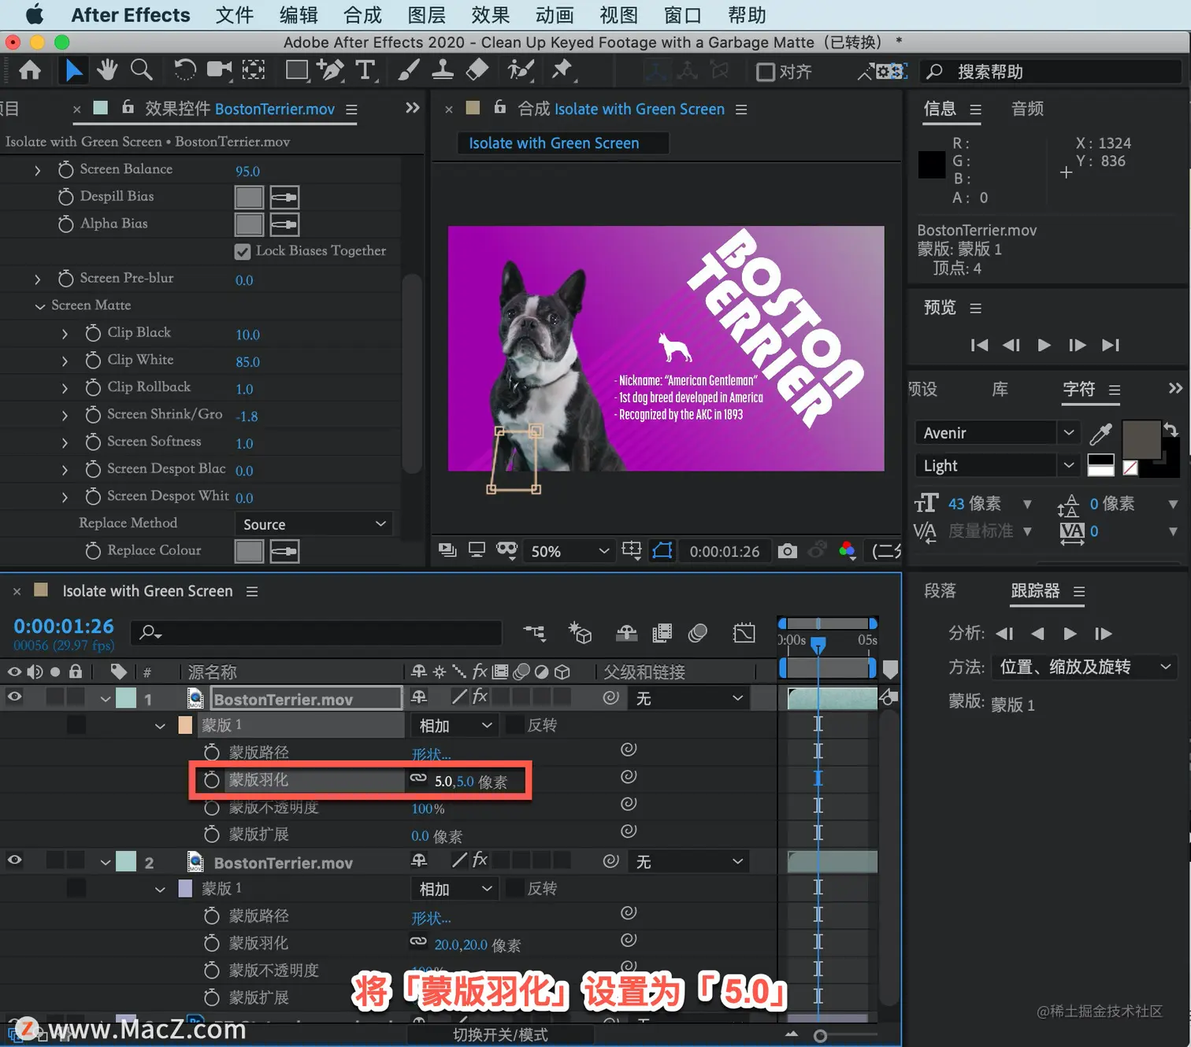Select the Hand tool
The image size is (1191, 1047).
107,71
